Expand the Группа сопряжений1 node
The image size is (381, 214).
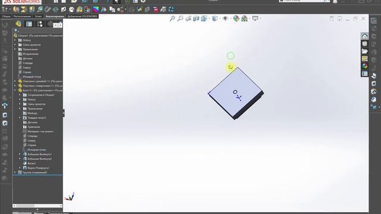point(15,172)
